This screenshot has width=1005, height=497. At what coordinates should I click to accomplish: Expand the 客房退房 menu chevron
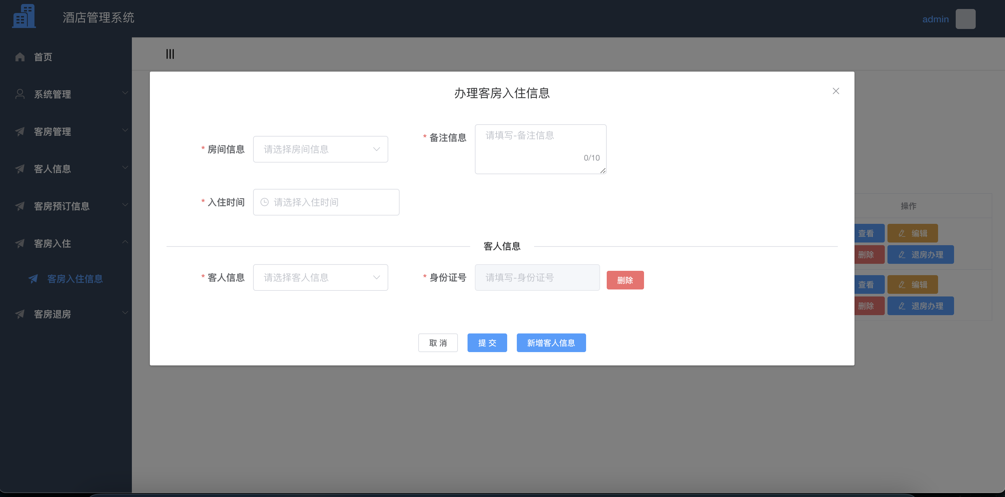[x=125, y=313]
